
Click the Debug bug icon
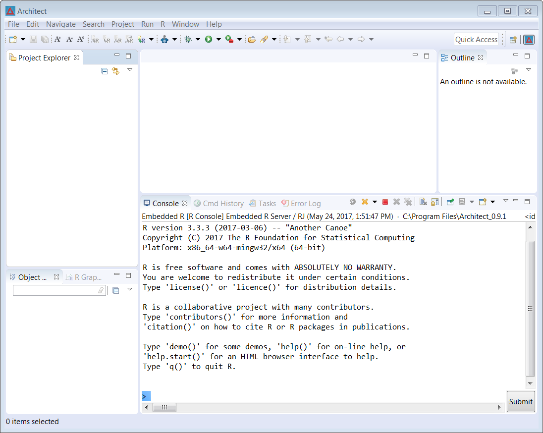pos(188,39)
